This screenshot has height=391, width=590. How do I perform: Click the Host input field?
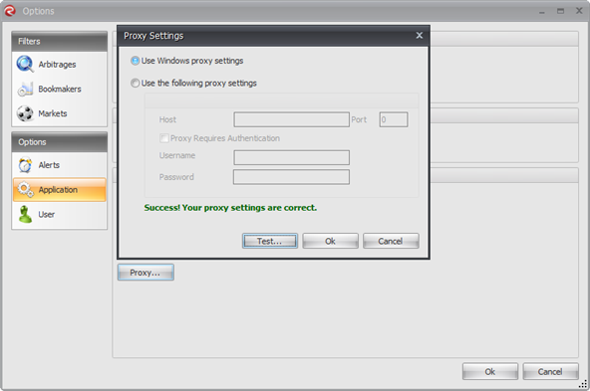[291, 119]
